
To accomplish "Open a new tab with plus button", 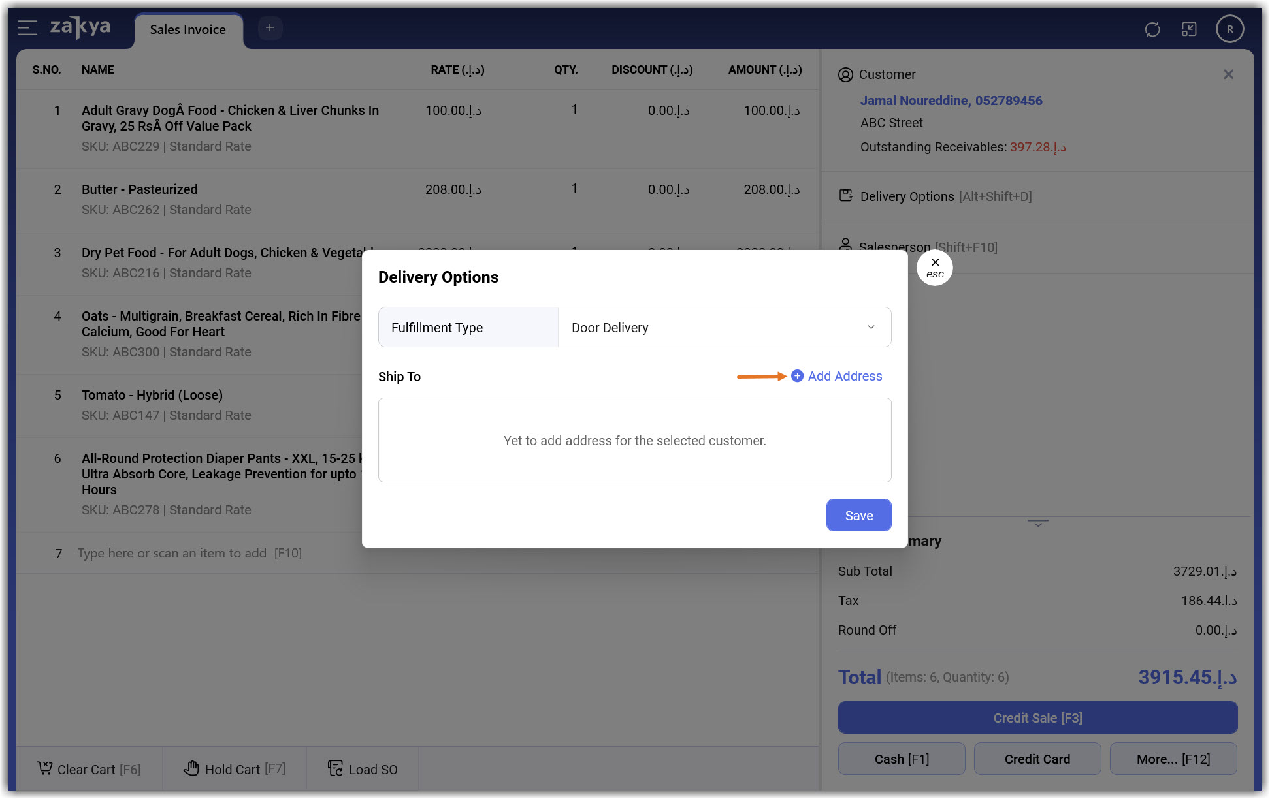I will tap(270, 27).
